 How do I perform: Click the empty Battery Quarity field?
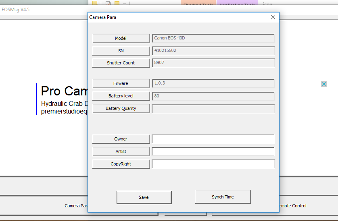pyautogui.click(x=213, y=108)
